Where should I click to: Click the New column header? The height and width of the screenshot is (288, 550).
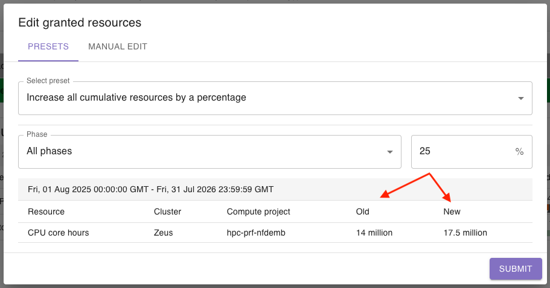(452, 211)
